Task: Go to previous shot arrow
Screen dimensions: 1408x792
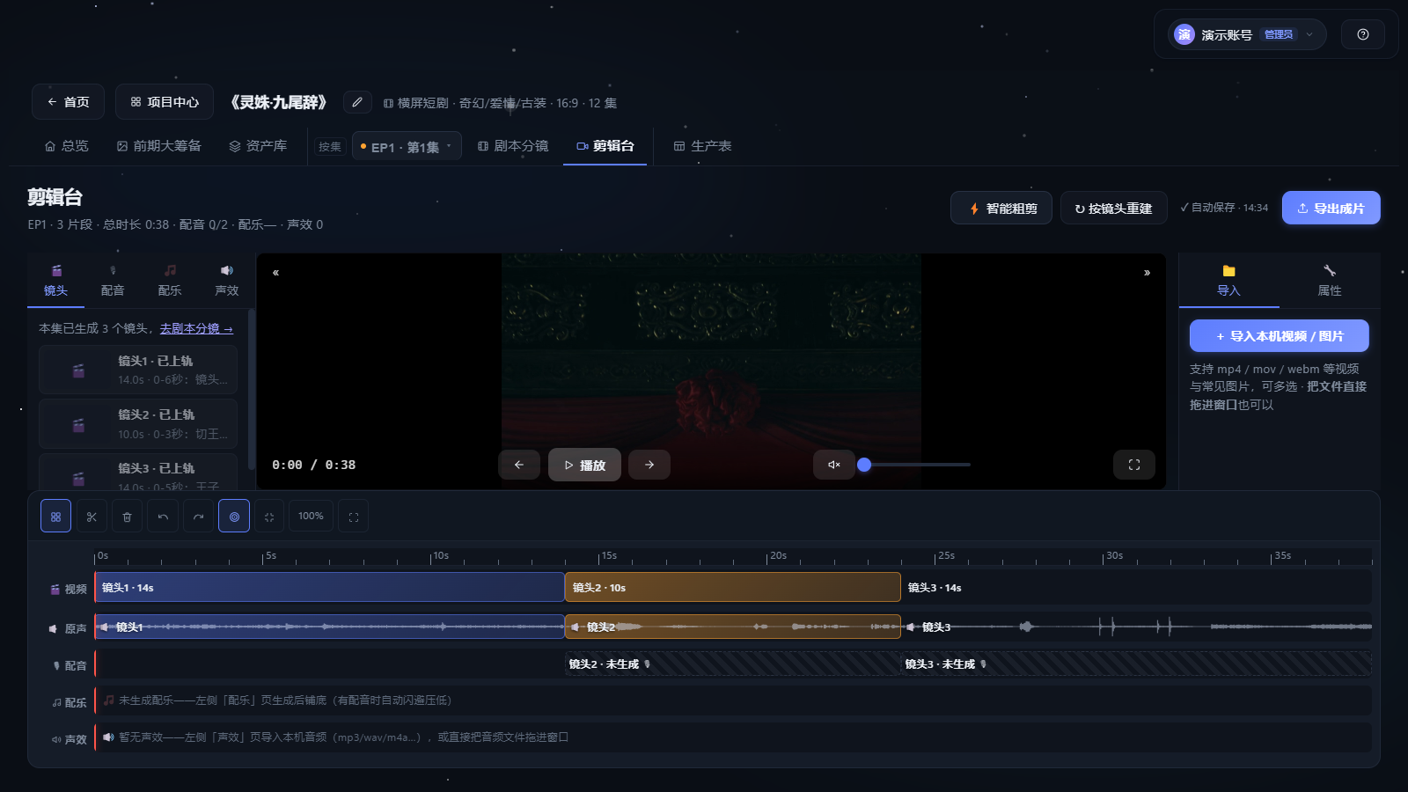Action: [x=519, y=465]
